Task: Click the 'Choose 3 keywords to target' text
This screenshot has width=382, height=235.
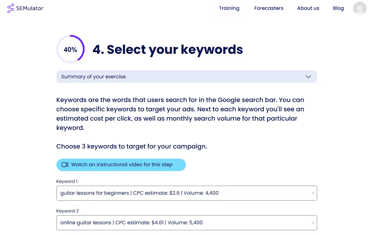Action: [x=132, y=147]
